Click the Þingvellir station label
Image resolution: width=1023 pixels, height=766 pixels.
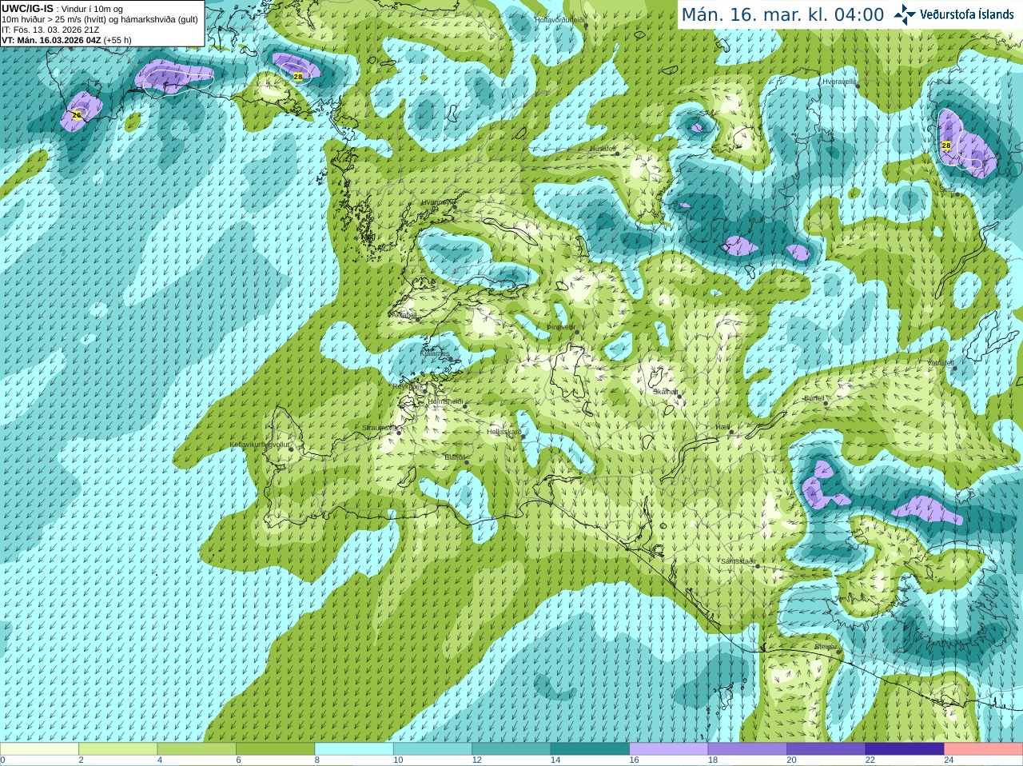tap(561, 326)
